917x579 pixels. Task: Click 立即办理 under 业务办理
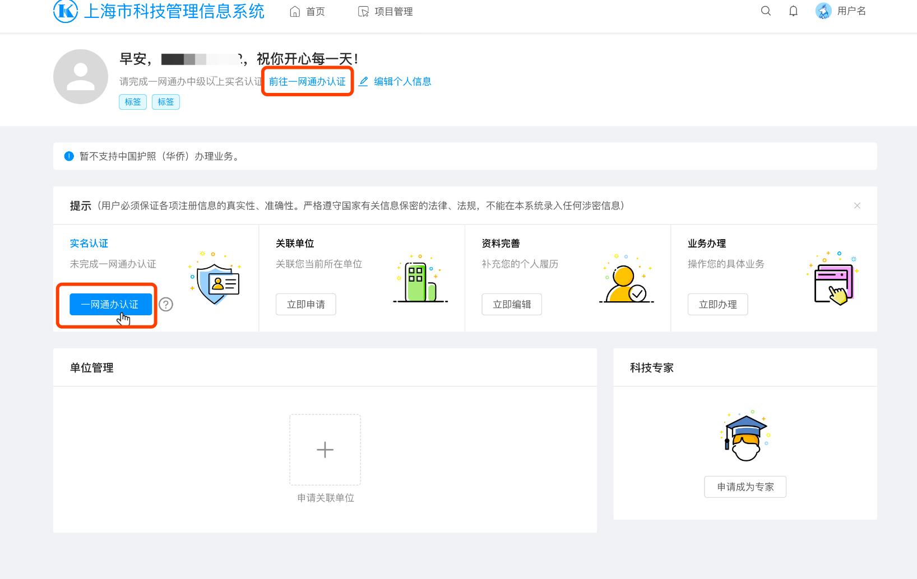717,305
